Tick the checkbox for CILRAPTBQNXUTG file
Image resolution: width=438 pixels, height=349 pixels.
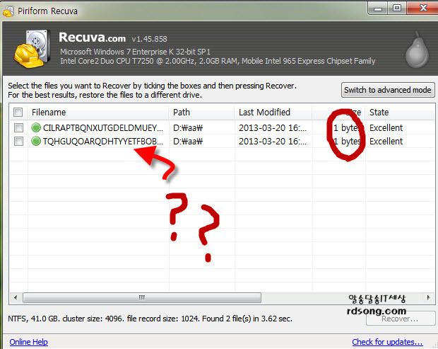pyautogui.click(x=18, y=128)
